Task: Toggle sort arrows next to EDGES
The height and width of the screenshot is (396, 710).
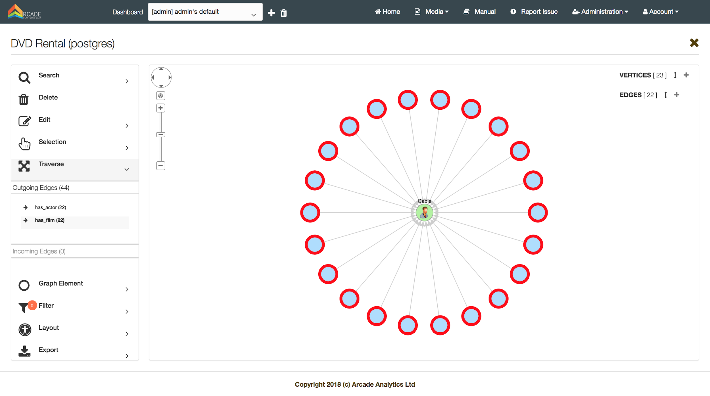Action: 665,95
